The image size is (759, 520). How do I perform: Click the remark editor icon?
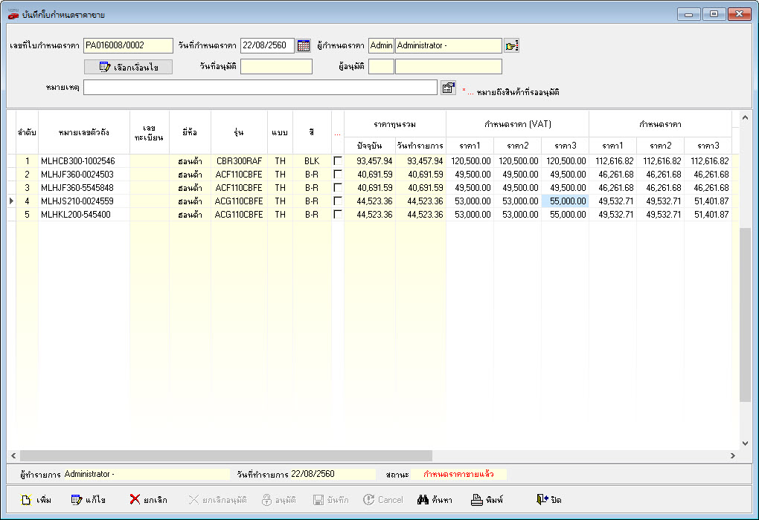tap(448, 88)
